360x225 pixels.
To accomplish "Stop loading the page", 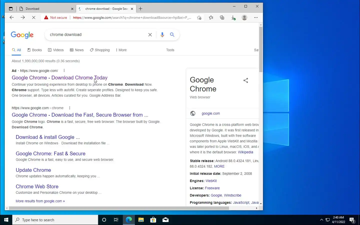I will [x=34, y=17].
